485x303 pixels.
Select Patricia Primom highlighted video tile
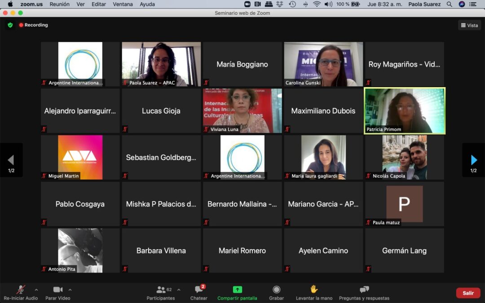(404, 111)
